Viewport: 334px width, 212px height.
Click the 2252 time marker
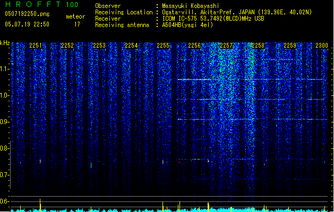67,46
